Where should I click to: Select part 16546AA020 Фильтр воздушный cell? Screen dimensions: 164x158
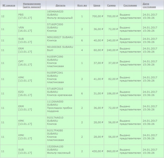[x=59, y=16]
